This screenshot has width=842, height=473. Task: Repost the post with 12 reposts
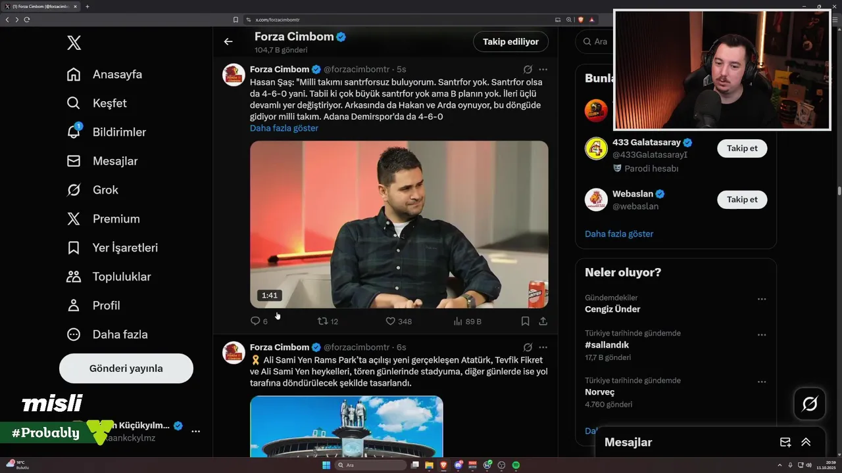click(328, 321)
